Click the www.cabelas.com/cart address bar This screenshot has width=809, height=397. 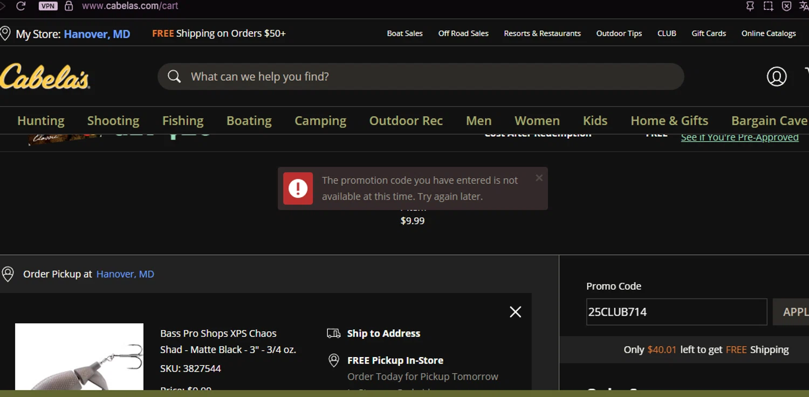coord(130,6)
